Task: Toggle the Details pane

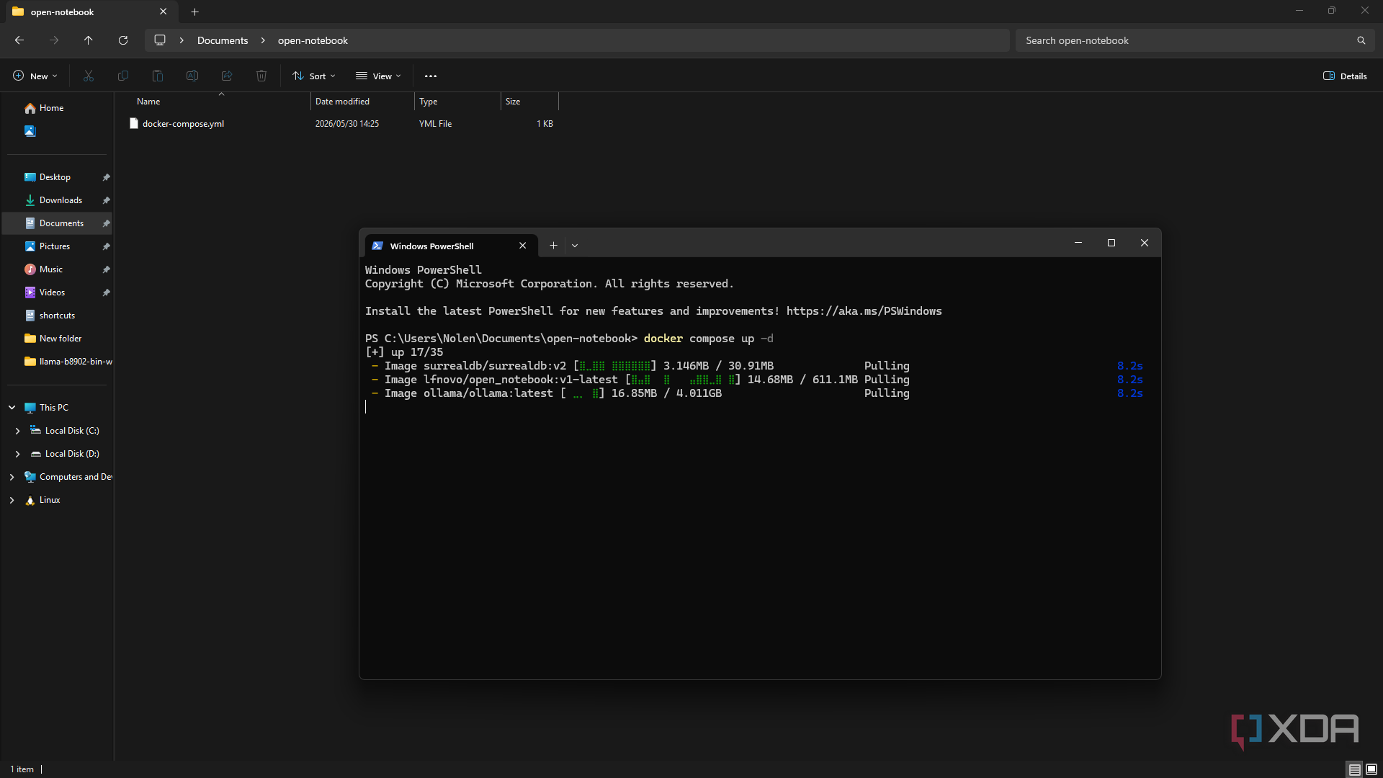Action: pos(1345,76)
